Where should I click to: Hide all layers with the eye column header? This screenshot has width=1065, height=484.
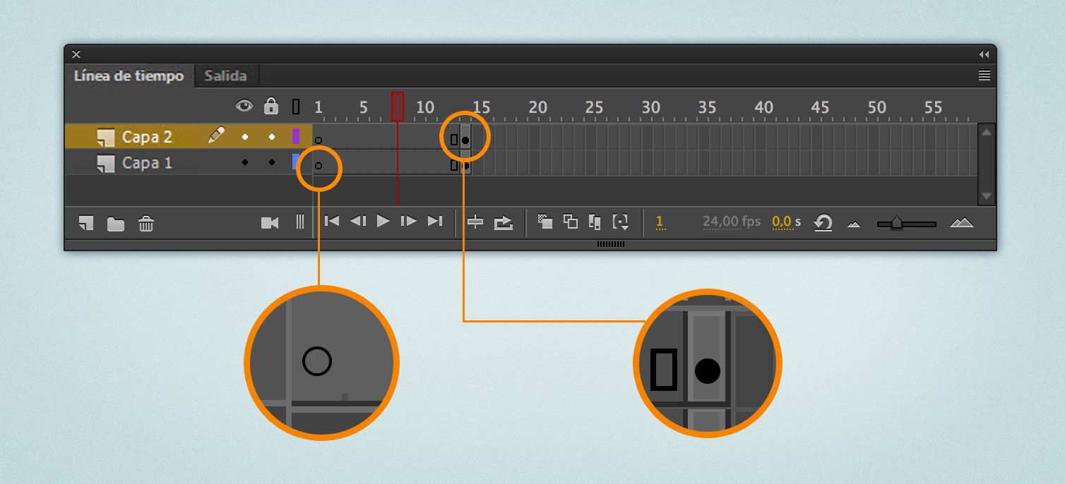tap(244, 106)
